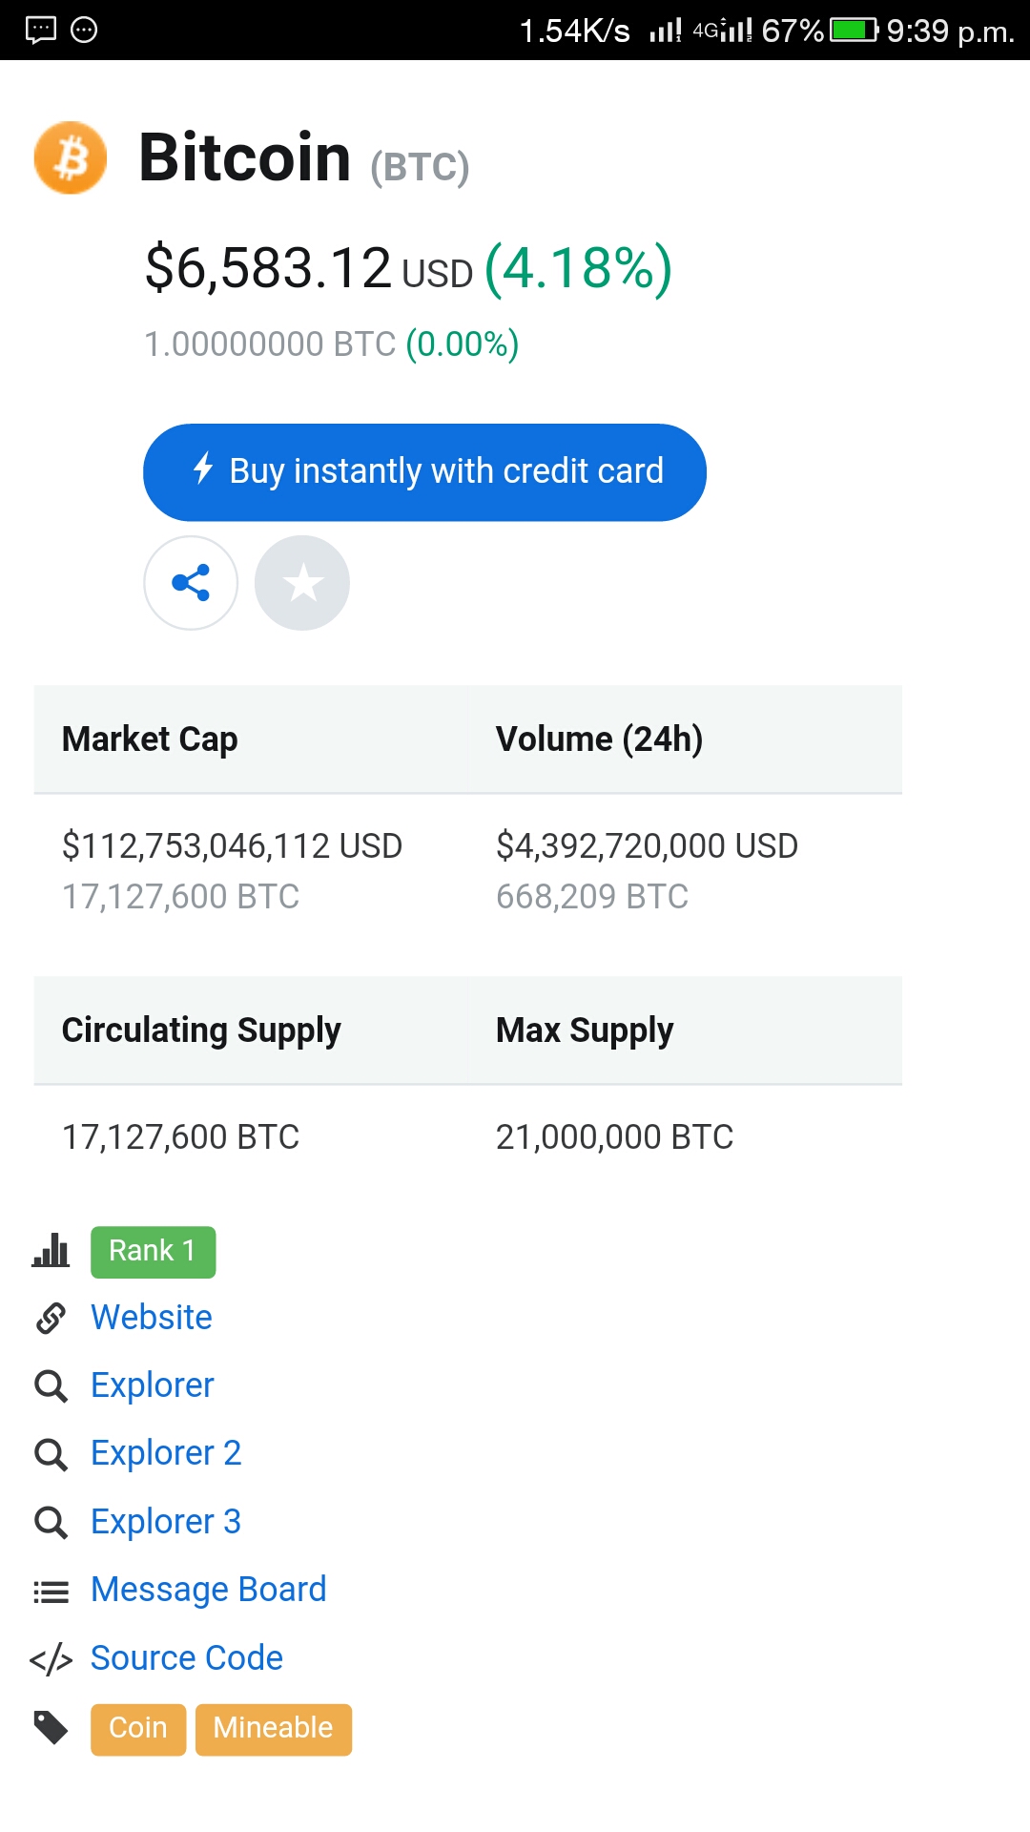The image size is (1030, 1832).
Task: Tap the message notification icon in status bar
Action: tap(41, 30)
